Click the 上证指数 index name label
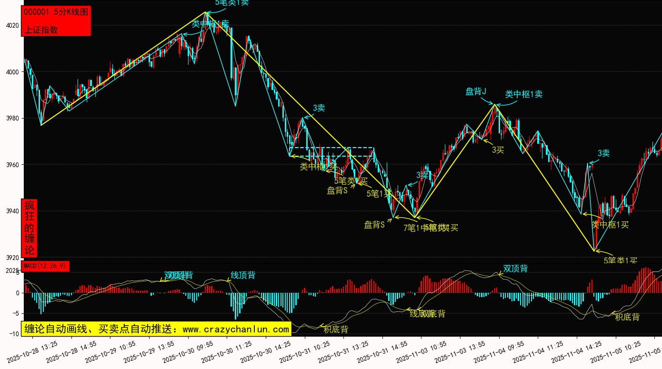Image resolution: width=662 pixels, height=369 pixels. pos(41,30)
